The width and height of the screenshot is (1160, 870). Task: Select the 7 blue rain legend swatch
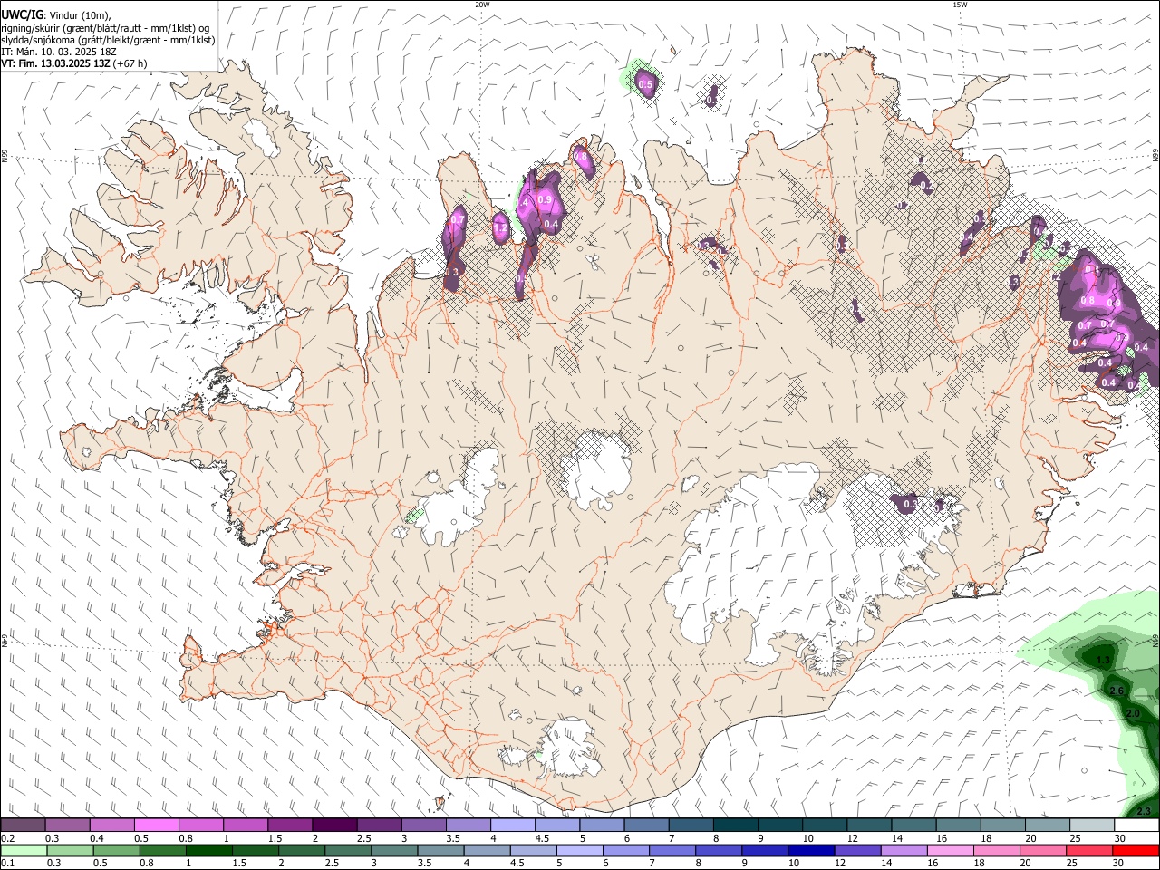pyautogui.click(x=672, y=850)
